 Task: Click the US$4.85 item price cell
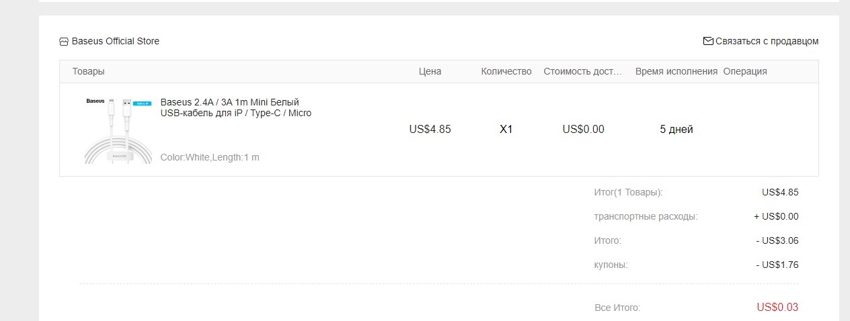[430, 130]
